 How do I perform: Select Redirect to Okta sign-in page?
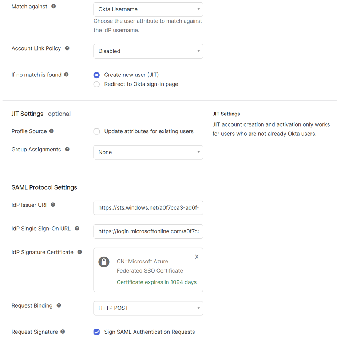[x=96, y=84]
